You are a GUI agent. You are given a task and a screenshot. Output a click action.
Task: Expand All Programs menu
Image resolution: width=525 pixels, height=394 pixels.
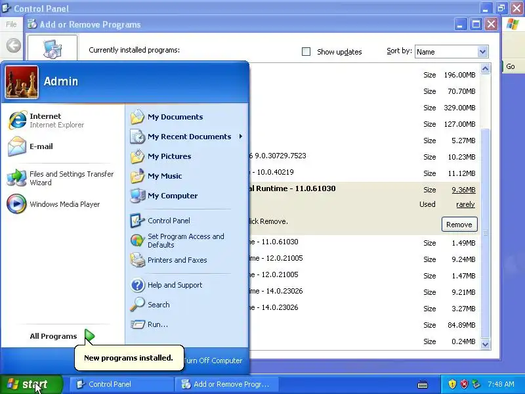point(62,336)
